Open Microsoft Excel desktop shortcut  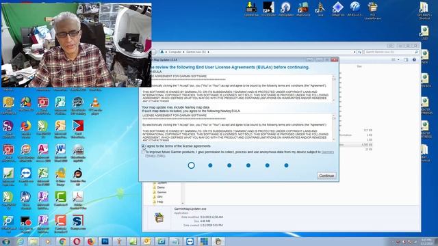pyautogui.click(x=43, y=177)
